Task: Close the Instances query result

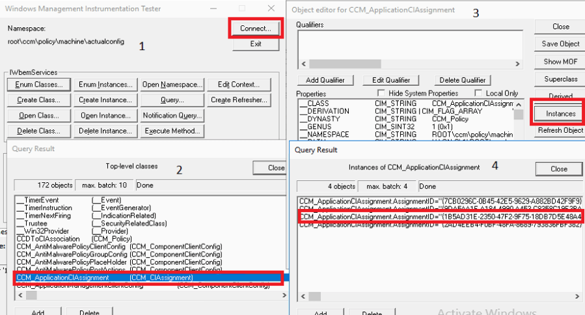Action: 559,169
